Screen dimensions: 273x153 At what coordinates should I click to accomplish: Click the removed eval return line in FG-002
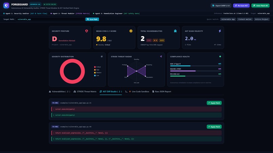[x=136, y=133]
